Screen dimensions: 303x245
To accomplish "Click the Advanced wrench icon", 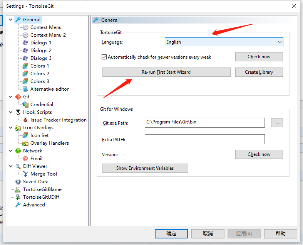I will (x=18, y=205).
